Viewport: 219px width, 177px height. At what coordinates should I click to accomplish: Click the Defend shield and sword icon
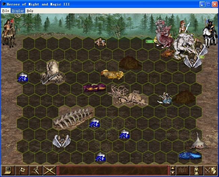pos(210,170)
